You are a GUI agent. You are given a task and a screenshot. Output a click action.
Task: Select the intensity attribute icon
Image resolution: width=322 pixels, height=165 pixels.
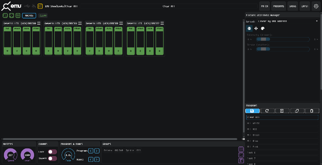[x=249, y=29]
